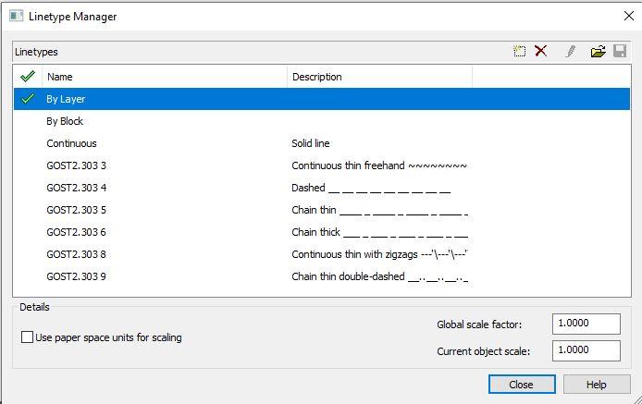Click the Edit linetype pencil icon

tap(571, 52)
